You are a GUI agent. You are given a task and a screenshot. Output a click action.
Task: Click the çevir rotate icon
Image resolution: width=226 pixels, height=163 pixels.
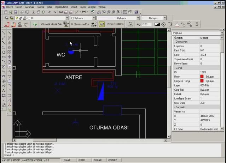click(x=131, y=24)
